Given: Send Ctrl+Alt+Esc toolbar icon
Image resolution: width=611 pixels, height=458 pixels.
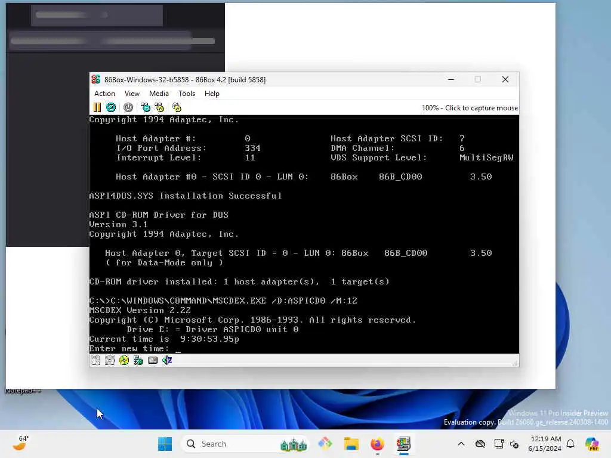Looking at the screenshot, I should (x=159, y=107).
